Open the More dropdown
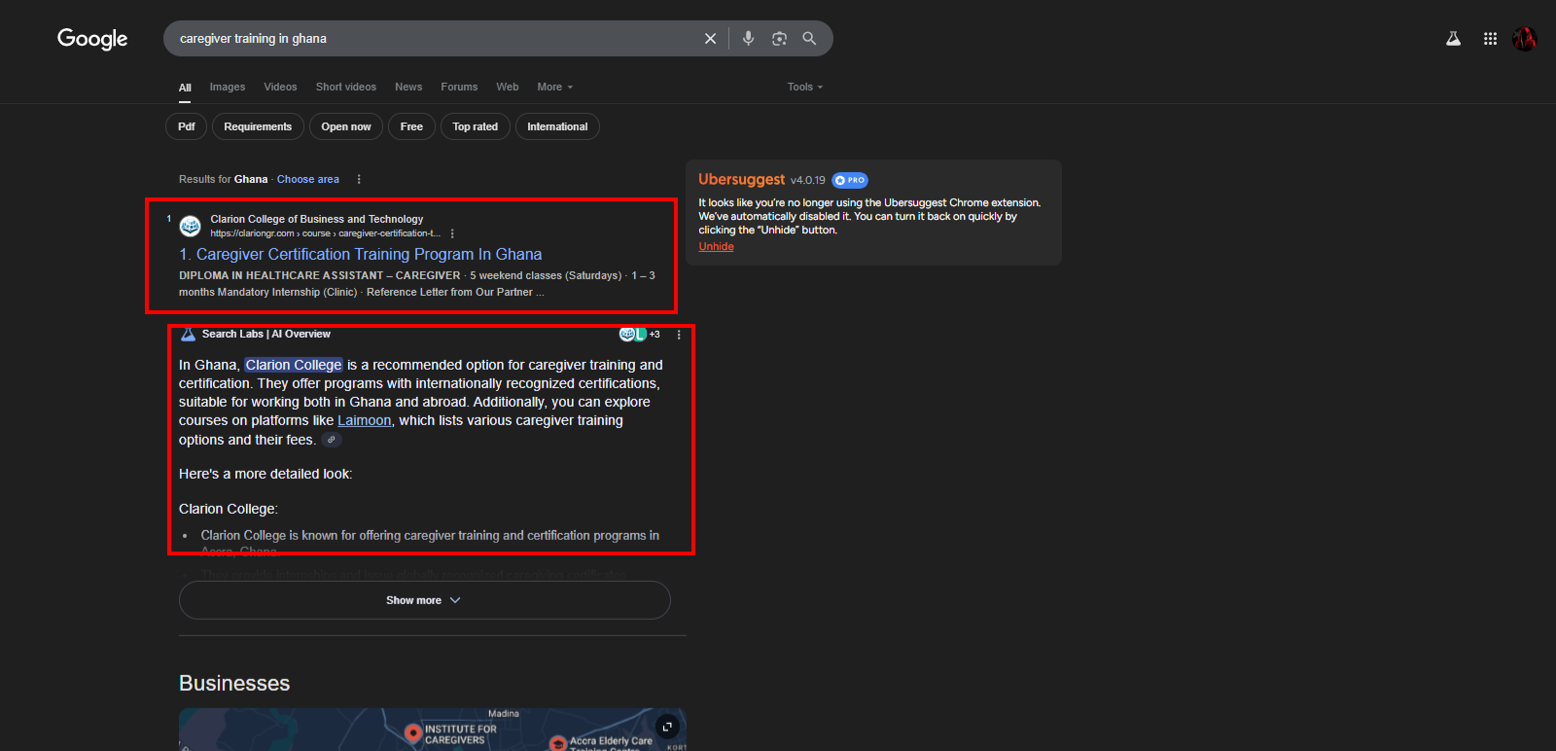Viewport: 1556px width, 751px height. 555,88
